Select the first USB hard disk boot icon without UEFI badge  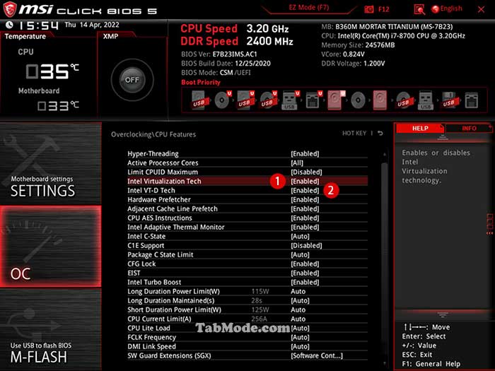tap(199, 100)
